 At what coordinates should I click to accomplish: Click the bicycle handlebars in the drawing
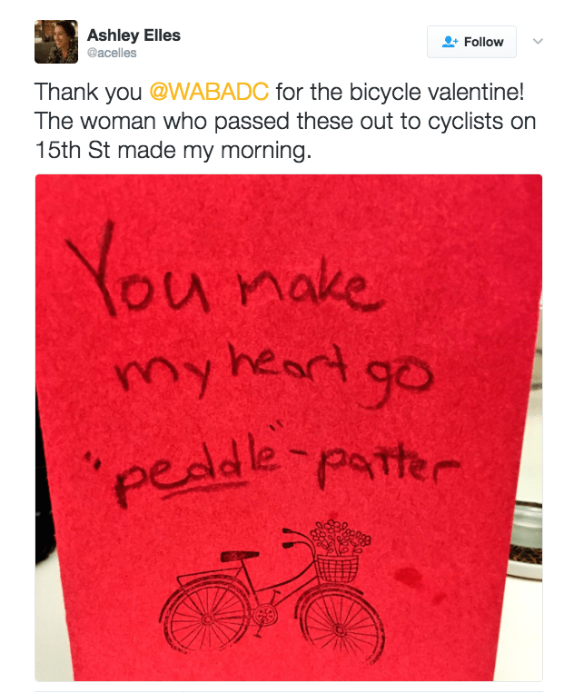[x=297, y=540]
